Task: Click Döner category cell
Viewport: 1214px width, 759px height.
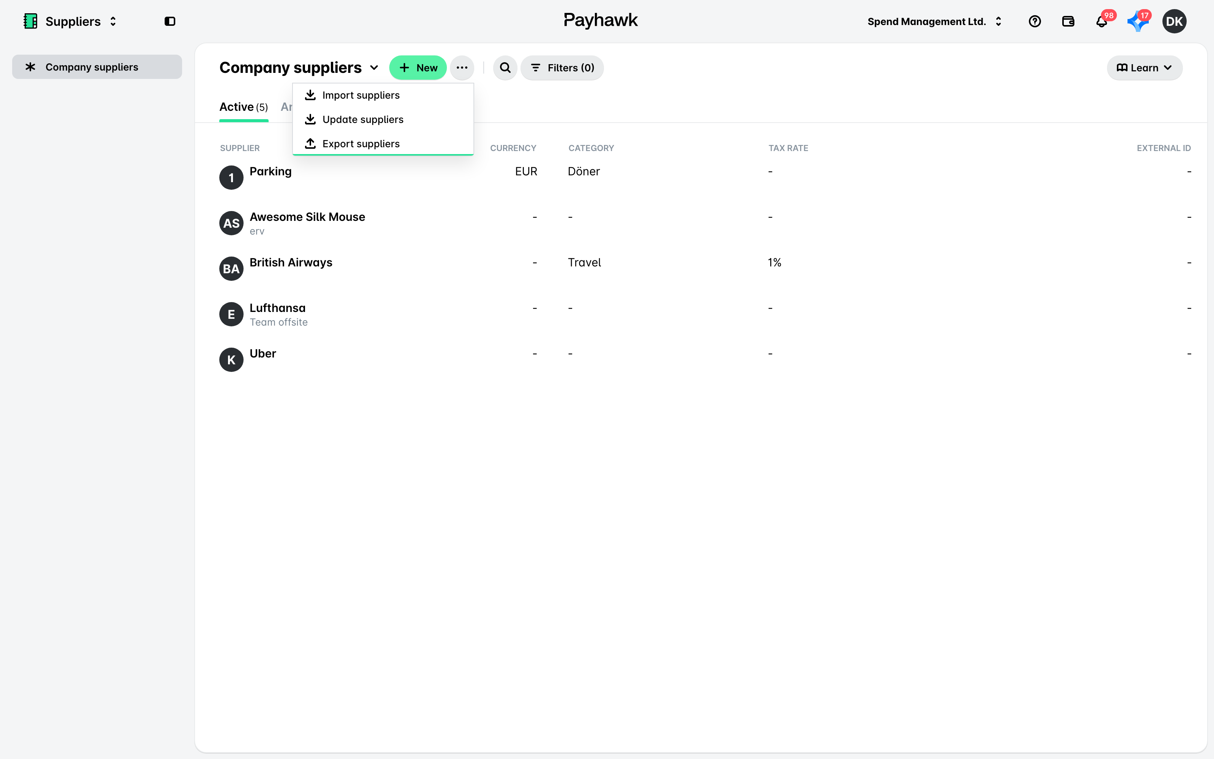Action: click(x=584, y=172)
